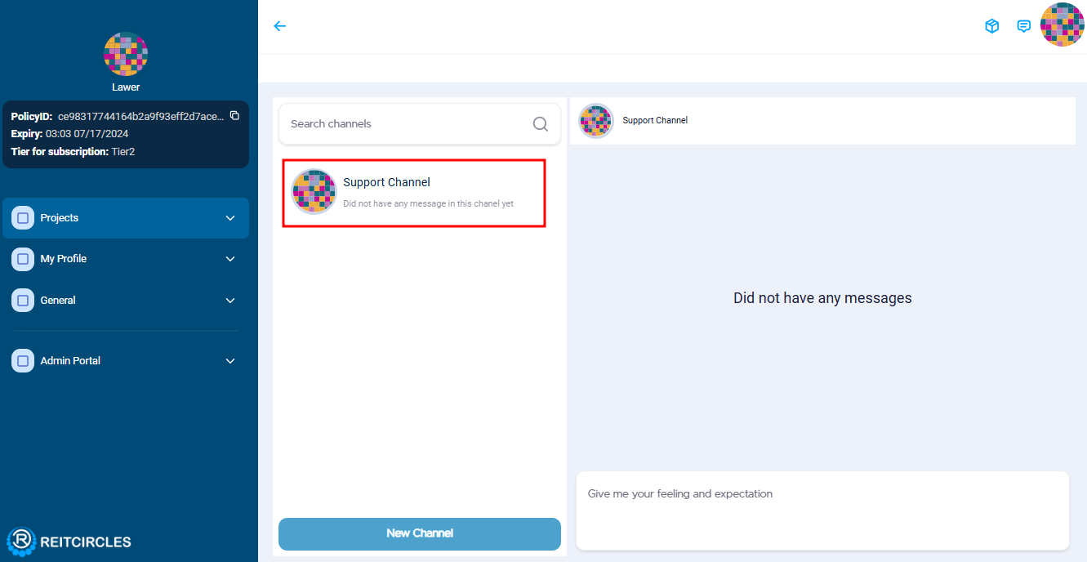The image size is (1087, 562).
Task: Click the Projects square icon
Action: coord(23,218)
